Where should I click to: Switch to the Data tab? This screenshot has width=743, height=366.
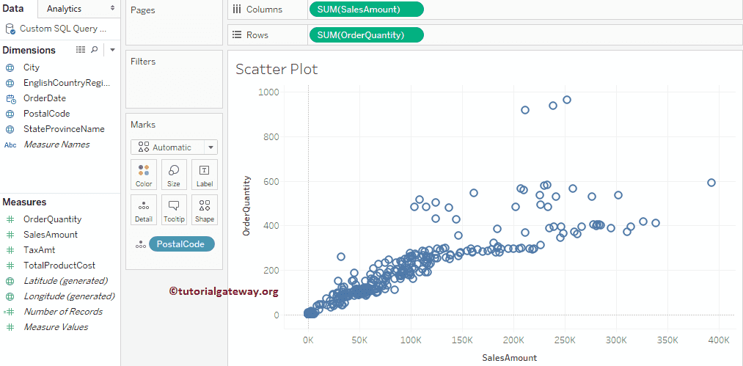(13, 9)
